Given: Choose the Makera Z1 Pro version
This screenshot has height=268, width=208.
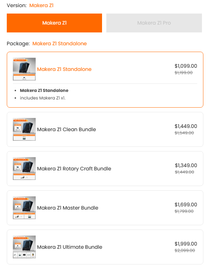Looking at the screenshot, I should (x=154, y=23).
